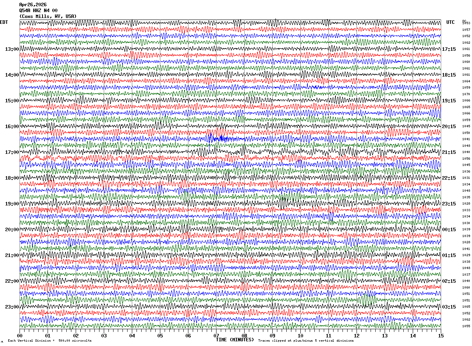
Task: Click minute 03 on the time axis
Action: point(104,335)
